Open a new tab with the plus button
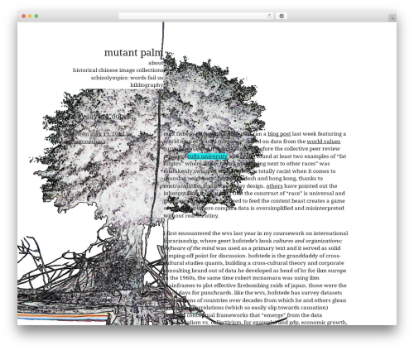The height and width of the screenshot is (350, 414). point(392,18)
